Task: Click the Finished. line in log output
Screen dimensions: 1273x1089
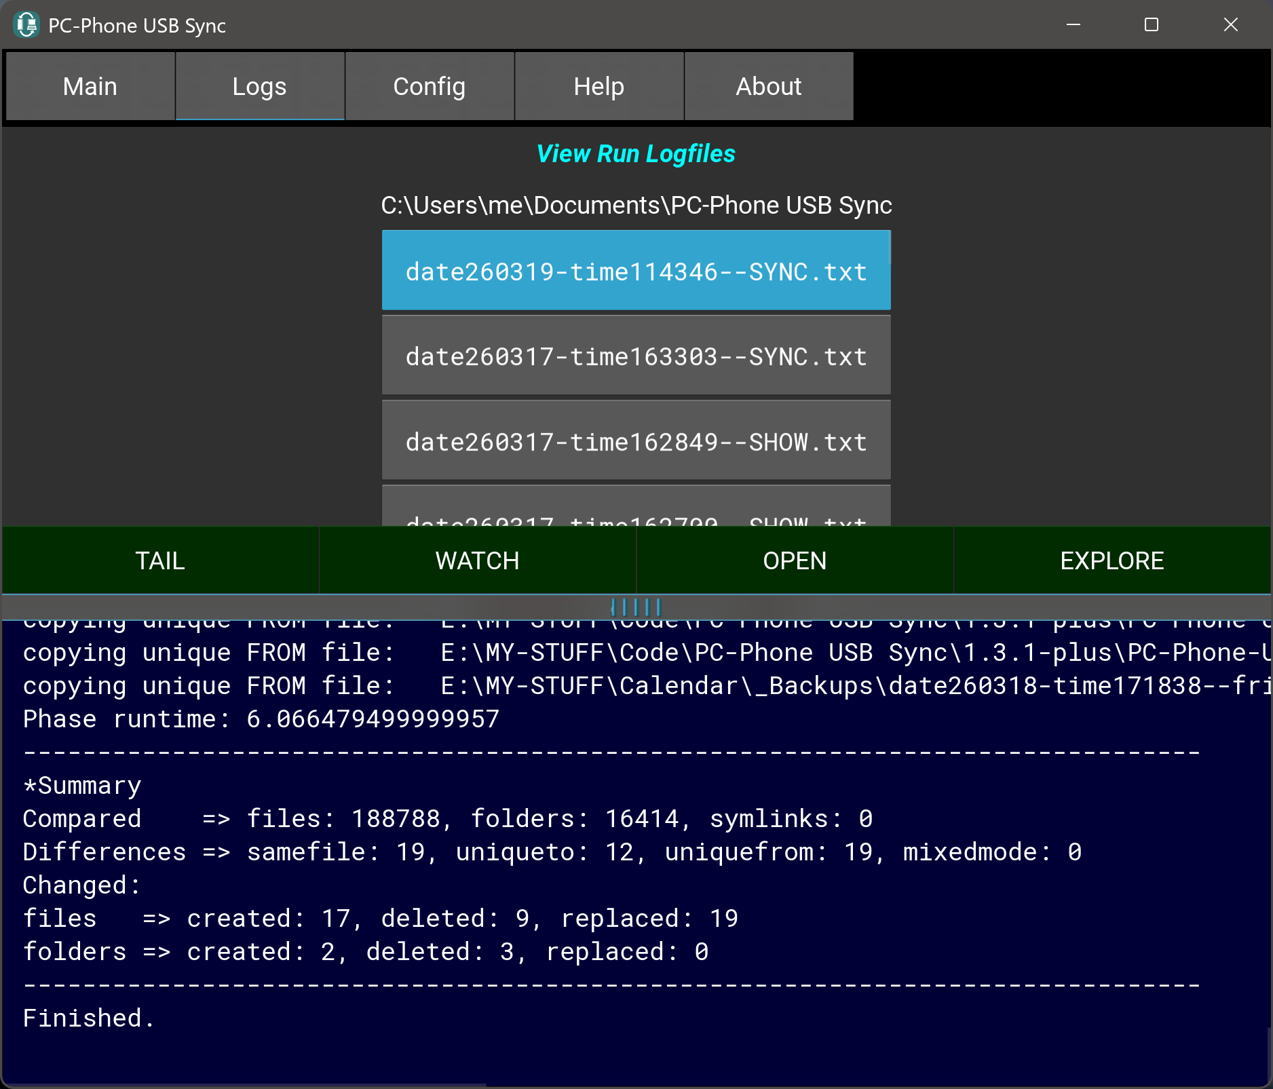Action: pyautogui.click(x=89, y=1018)
